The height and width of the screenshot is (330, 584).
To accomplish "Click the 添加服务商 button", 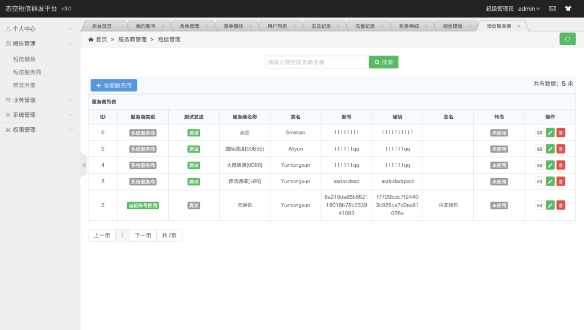I will pos(113,84).
